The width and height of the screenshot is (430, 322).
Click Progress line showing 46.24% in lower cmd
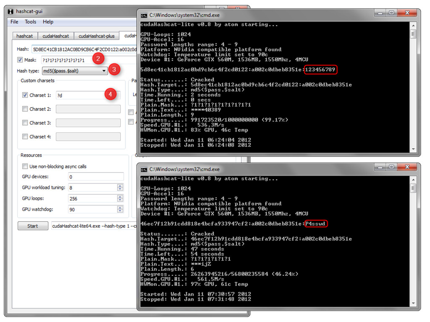[x=219, y=274]
